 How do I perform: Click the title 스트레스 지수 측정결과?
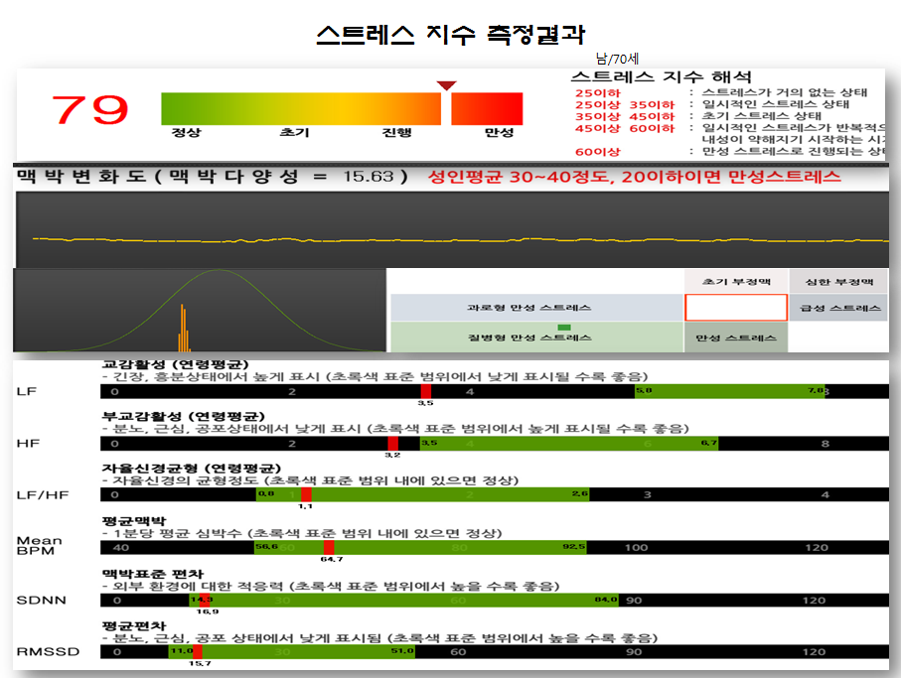tap(451, 35)
